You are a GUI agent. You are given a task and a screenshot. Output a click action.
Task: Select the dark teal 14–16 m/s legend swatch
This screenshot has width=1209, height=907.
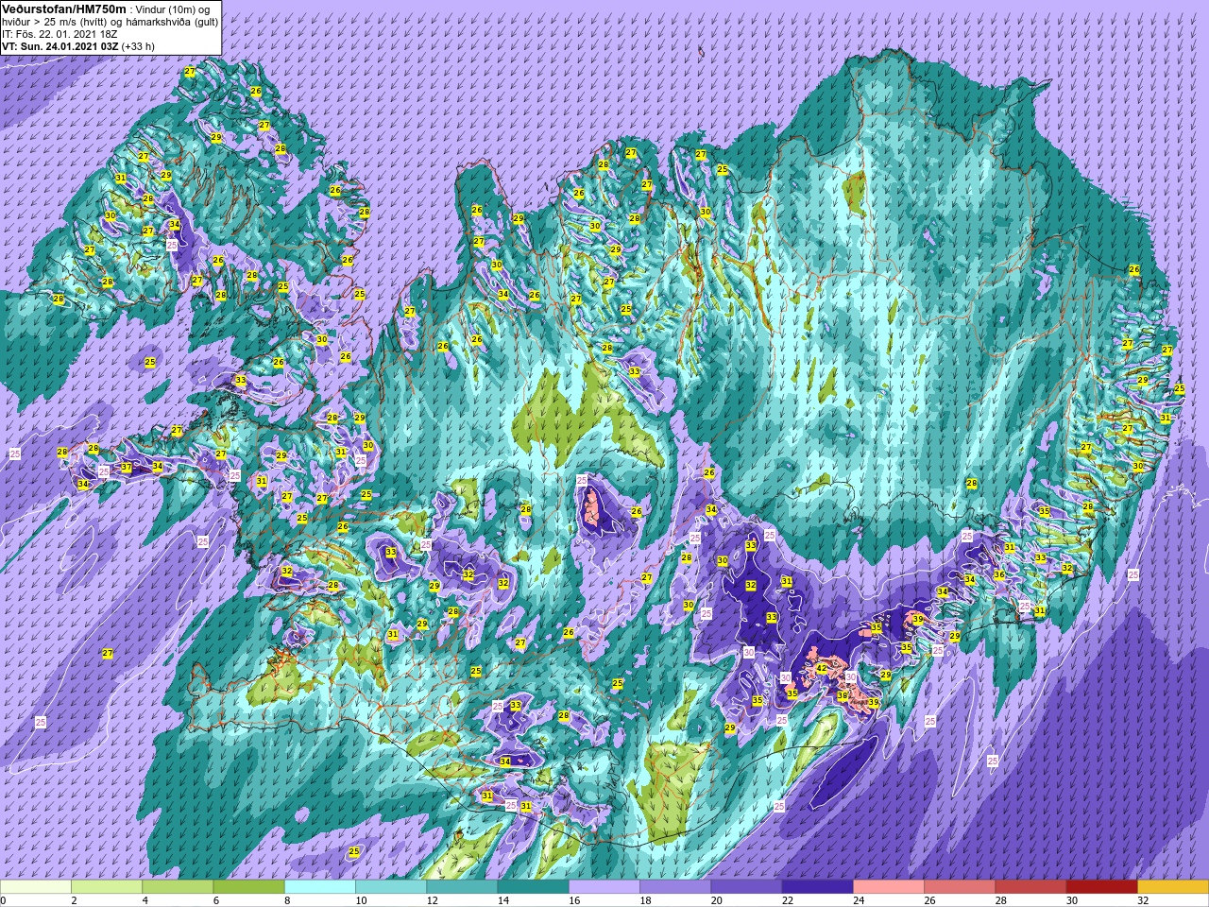(534, 887)
